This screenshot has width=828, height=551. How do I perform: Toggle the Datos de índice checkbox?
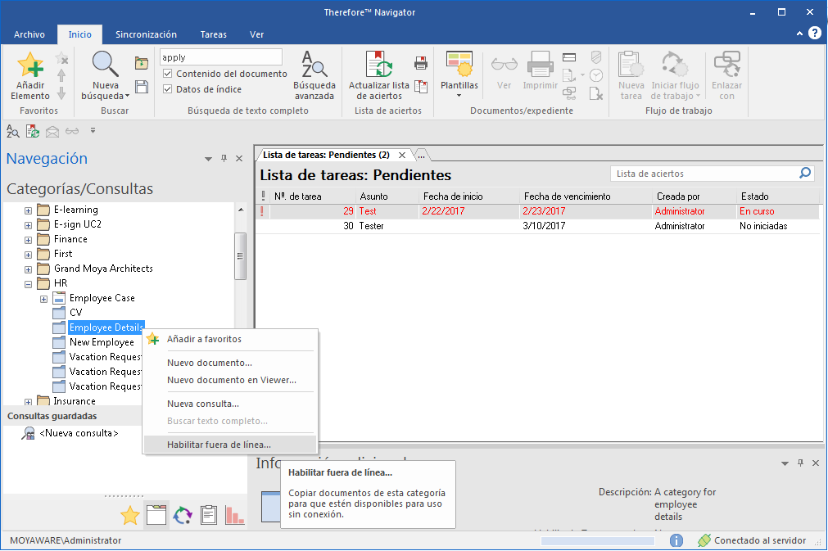coord(167,89)
